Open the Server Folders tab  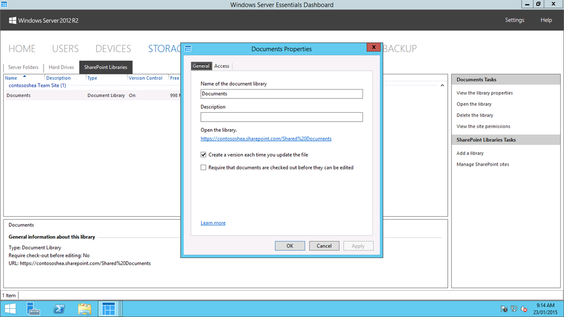(23, 68)
